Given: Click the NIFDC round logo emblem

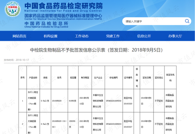Looking at the screenshot, I should (12, 9).
